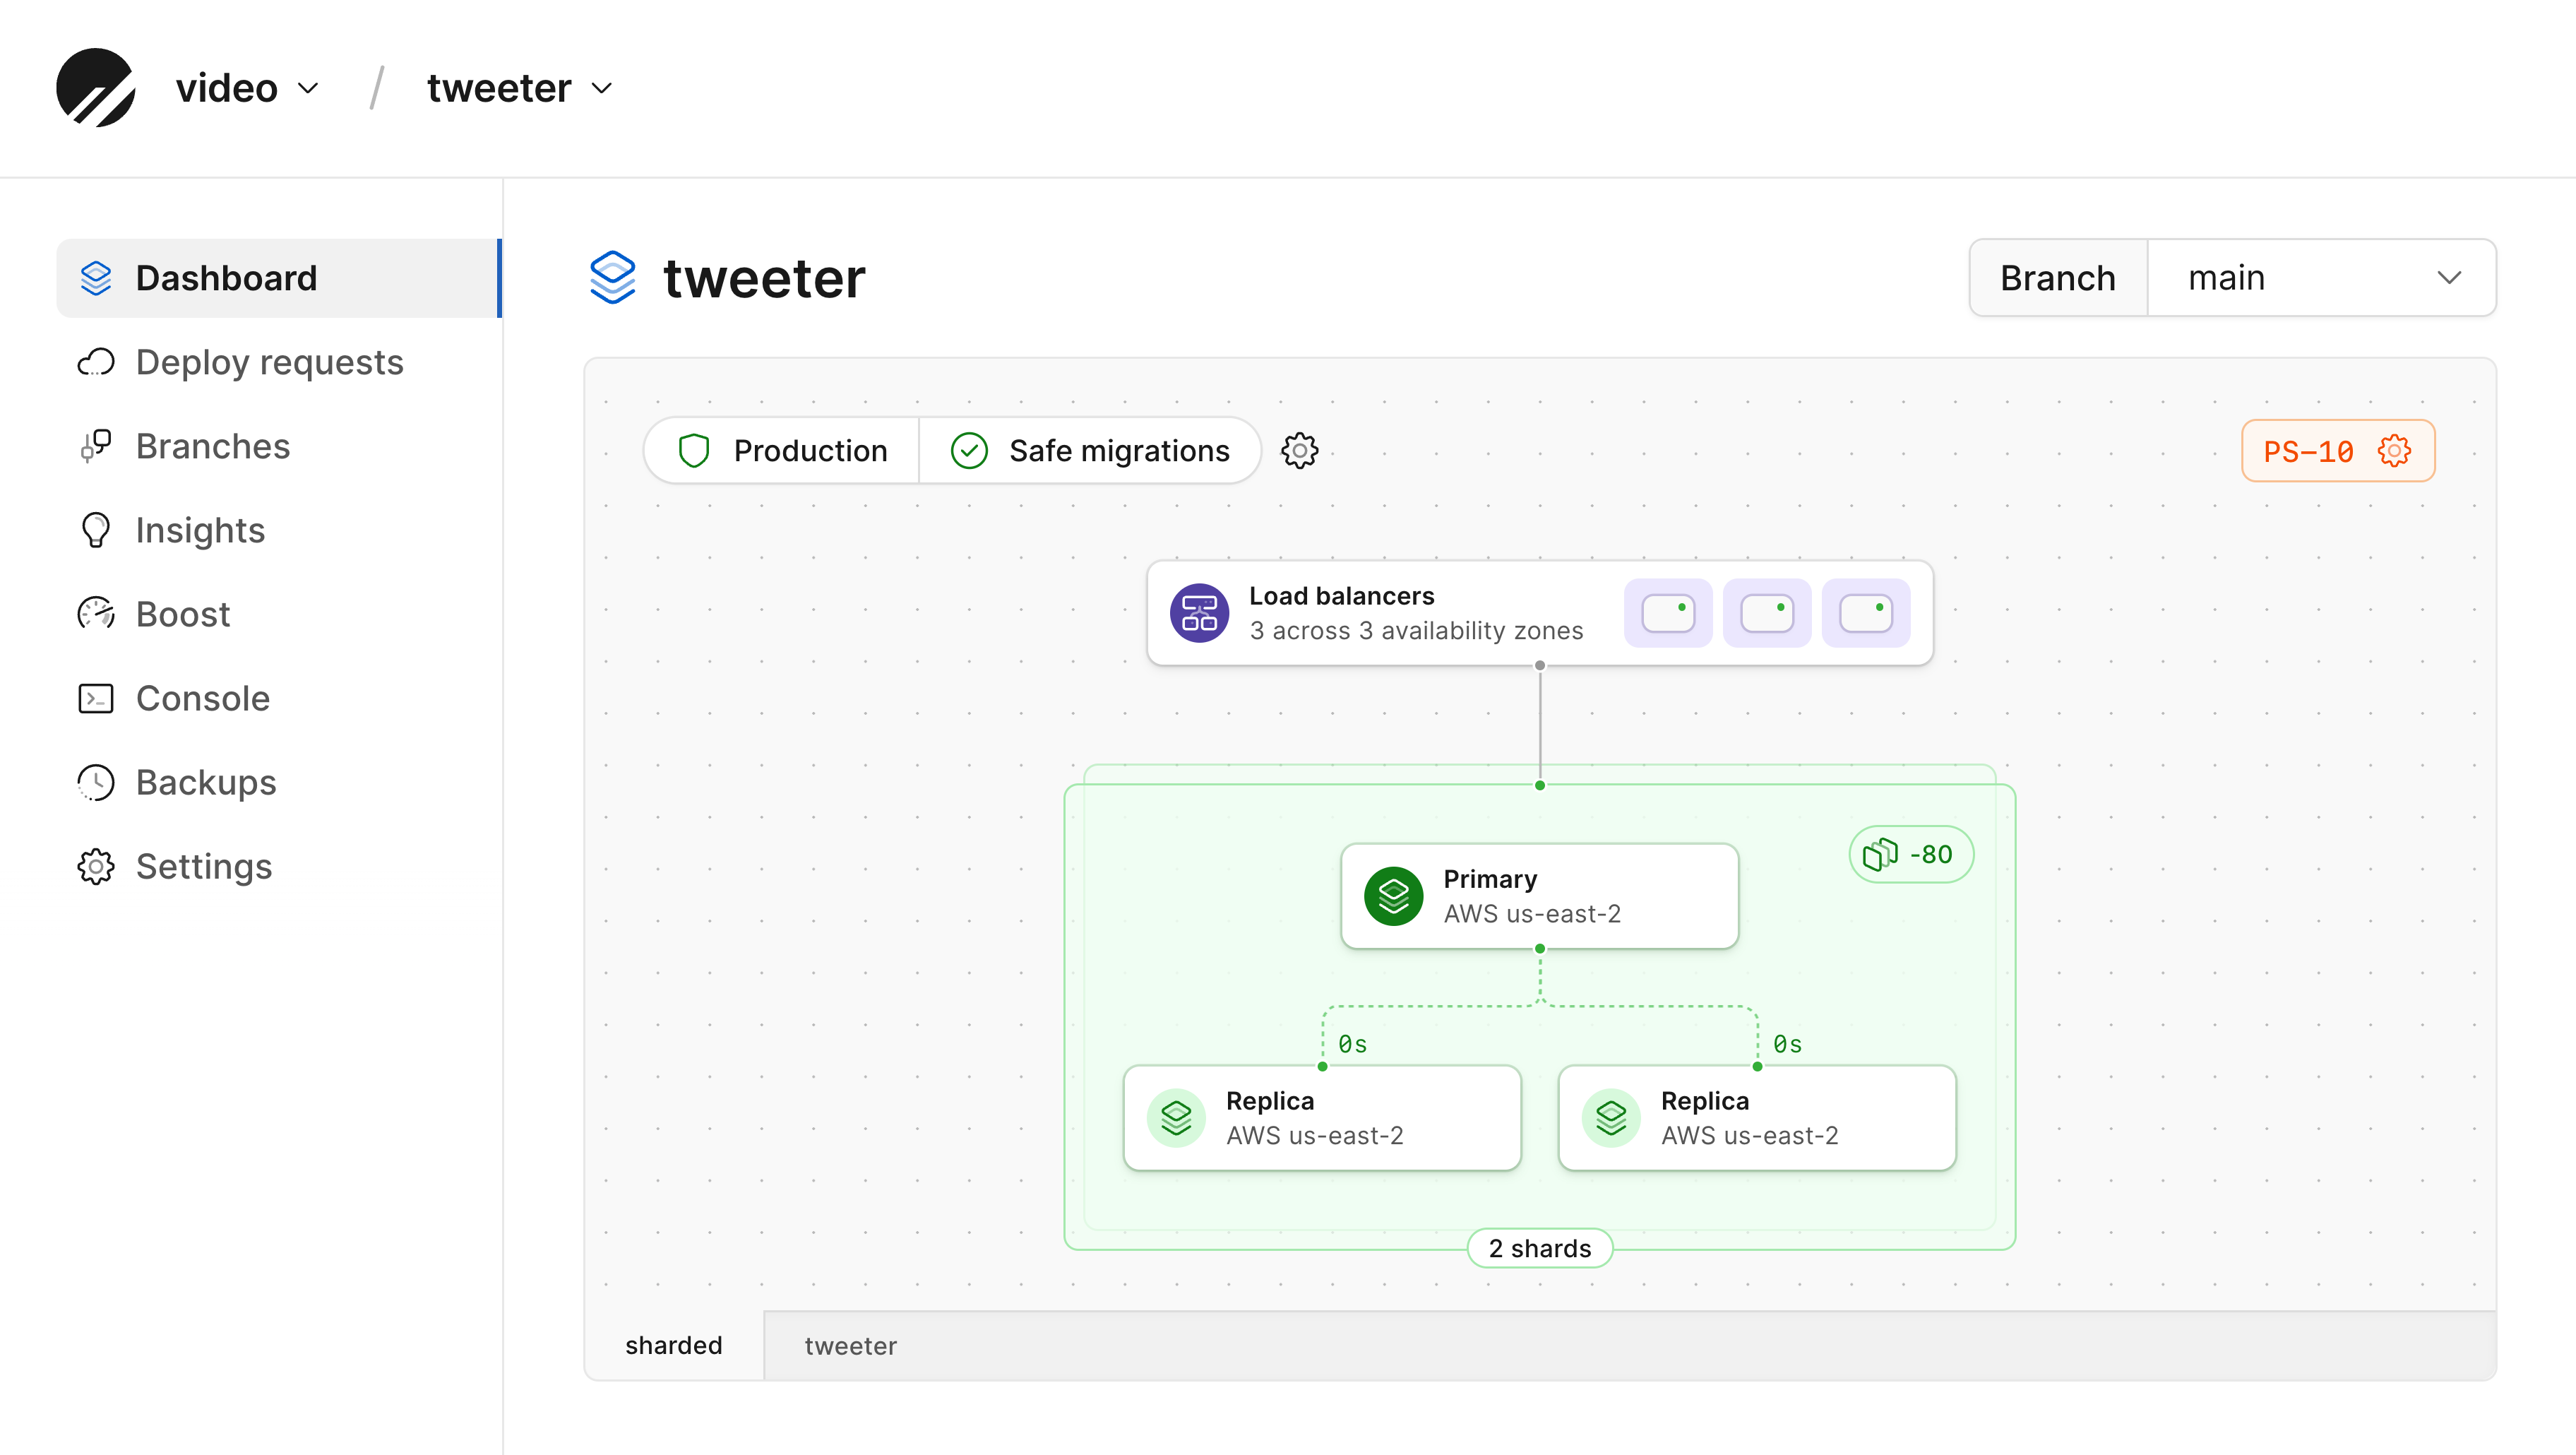
Task: Click the Production badge button
Action: (782, 451)
